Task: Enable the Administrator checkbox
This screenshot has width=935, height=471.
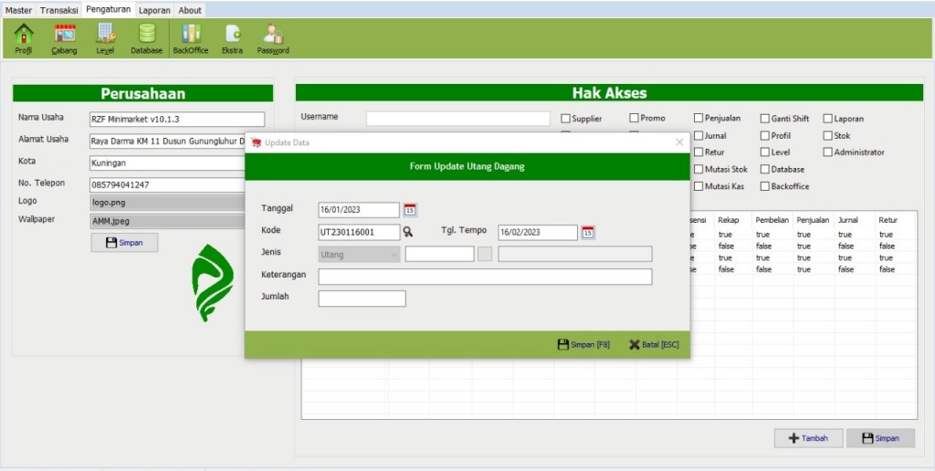Action: (x=827, y=152)
